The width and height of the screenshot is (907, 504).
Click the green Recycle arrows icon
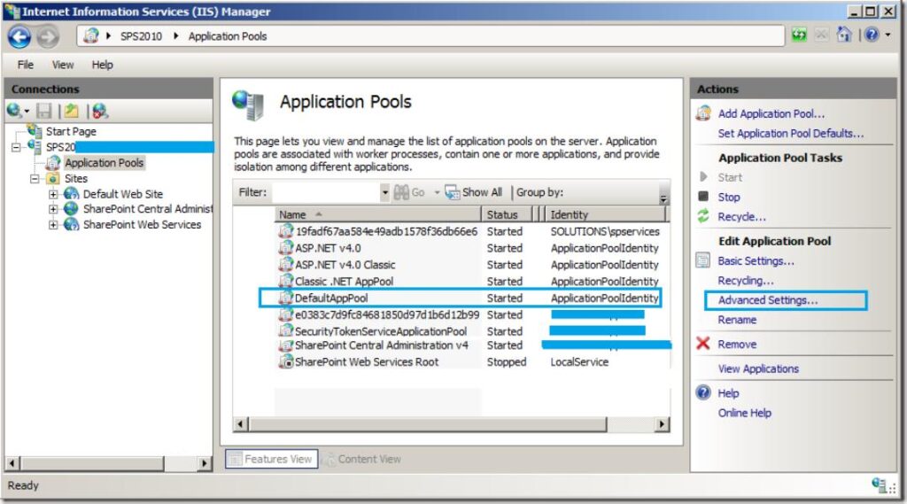pyautogui.click(x=703, y=216)
